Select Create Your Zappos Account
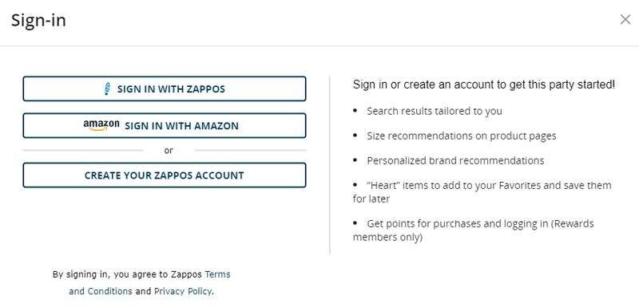This screenshot has height=307, width=639. (x=165, y=175)
